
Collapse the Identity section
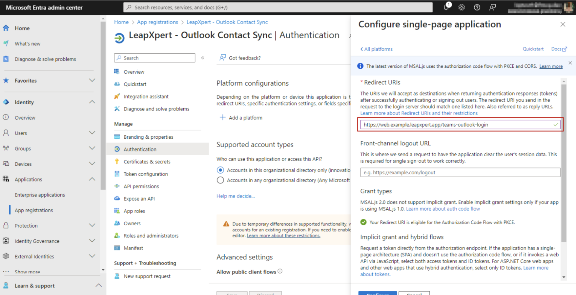tap(92, 102)
